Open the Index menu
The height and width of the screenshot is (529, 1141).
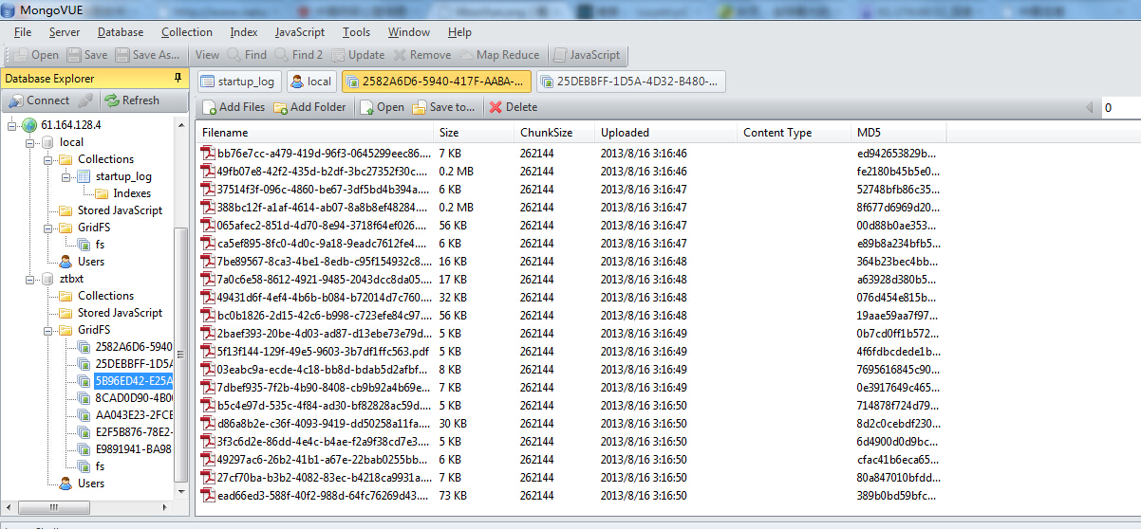244,32
